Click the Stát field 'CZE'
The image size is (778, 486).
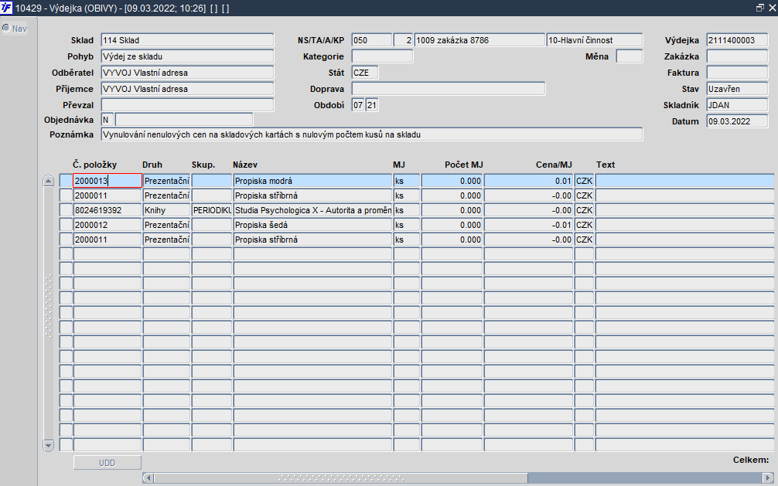(x=365, y=73)
